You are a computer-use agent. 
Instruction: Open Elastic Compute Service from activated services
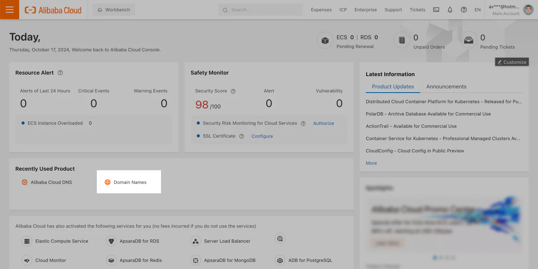[x=27, y=241]
